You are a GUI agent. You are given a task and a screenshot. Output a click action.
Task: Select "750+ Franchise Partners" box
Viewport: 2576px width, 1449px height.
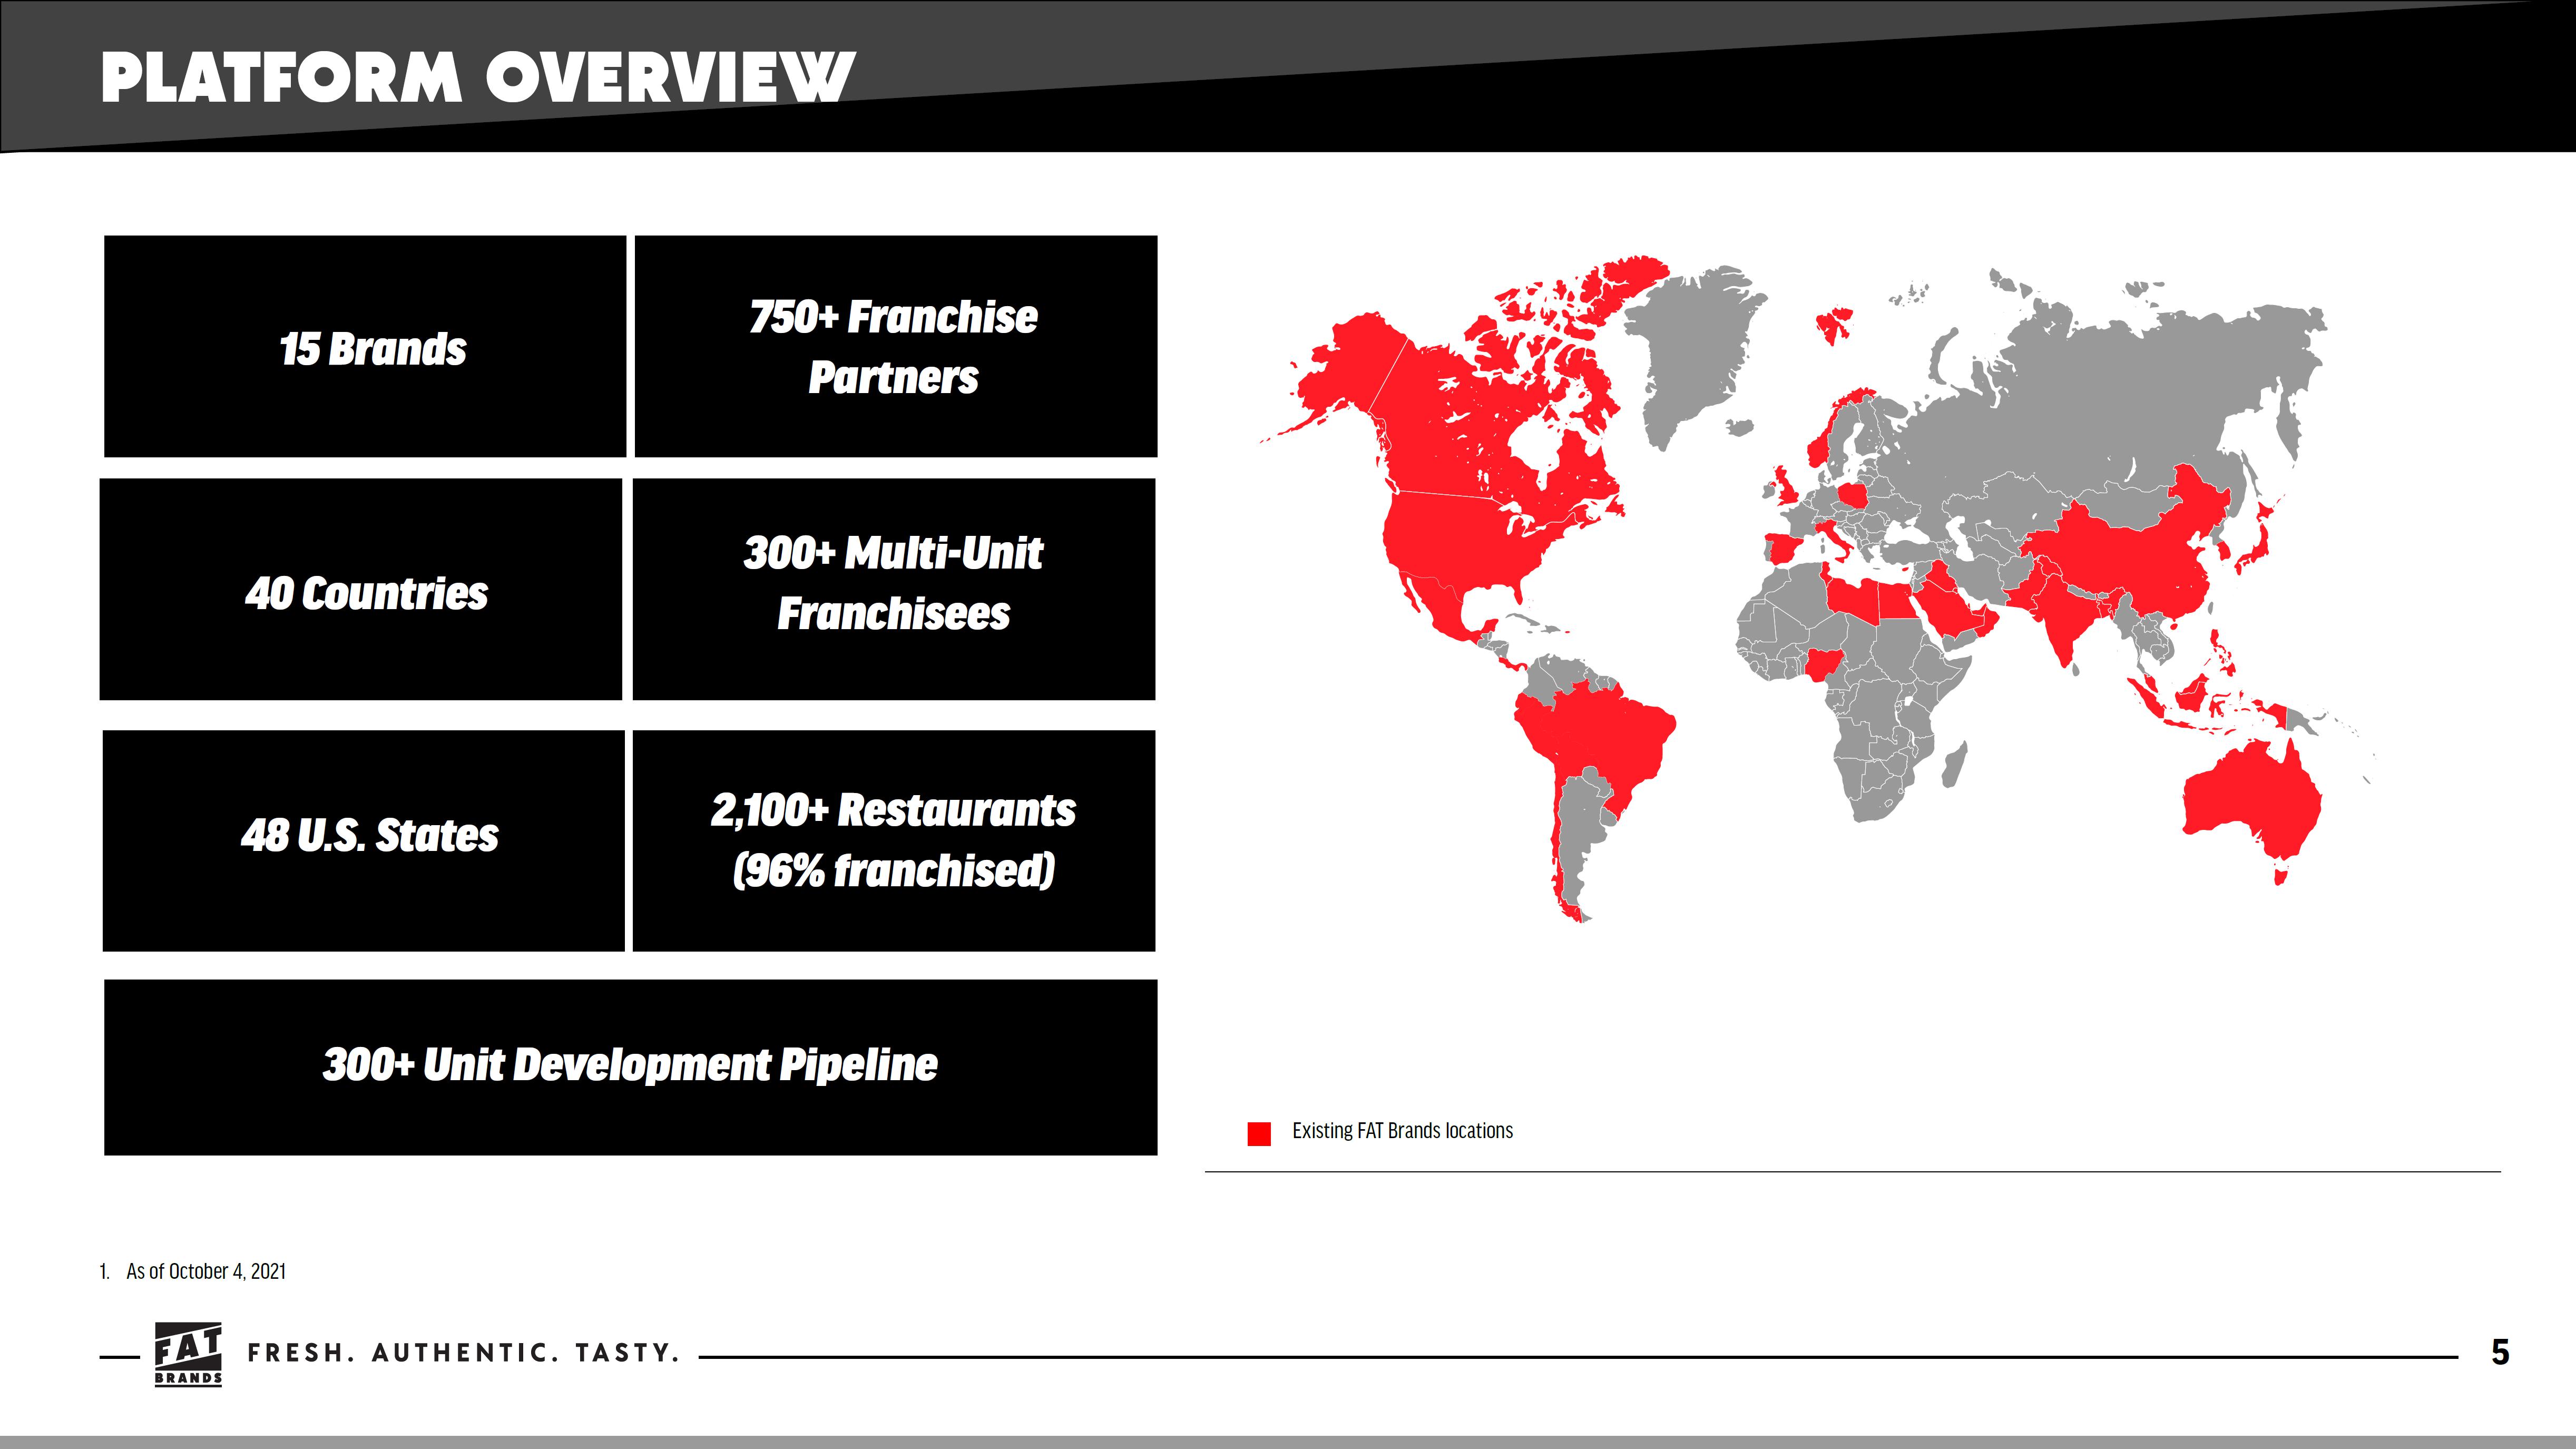click(x=896, y=347)
